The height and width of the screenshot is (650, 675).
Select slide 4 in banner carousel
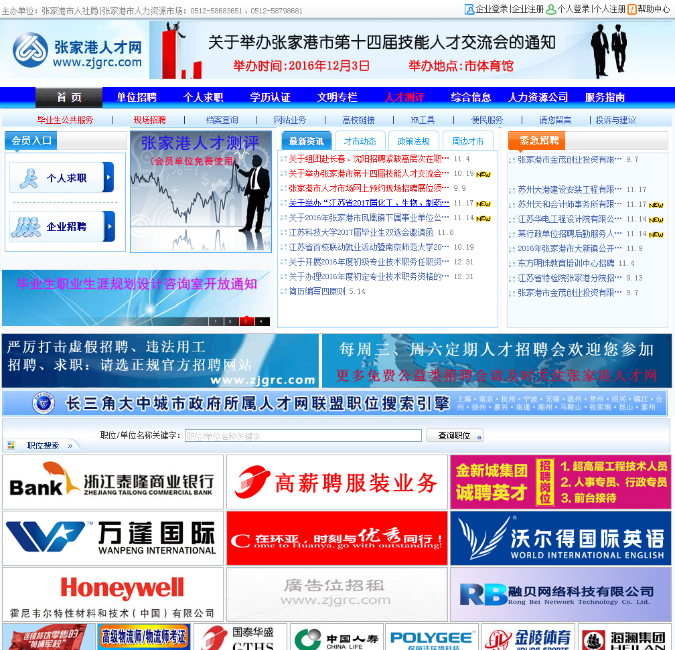point(262,321)
